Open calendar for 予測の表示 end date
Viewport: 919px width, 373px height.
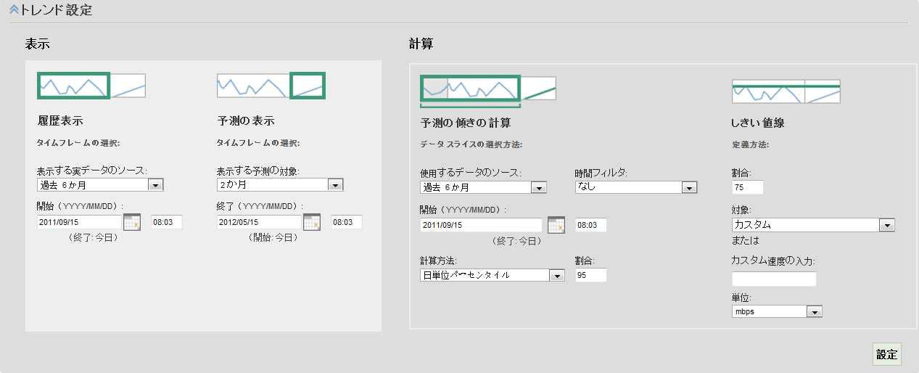[312, 222]
